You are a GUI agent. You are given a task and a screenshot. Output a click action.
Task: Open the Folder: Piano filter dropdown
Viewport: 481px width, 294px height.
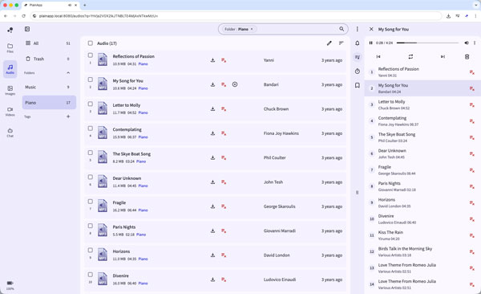coord(239,29)
